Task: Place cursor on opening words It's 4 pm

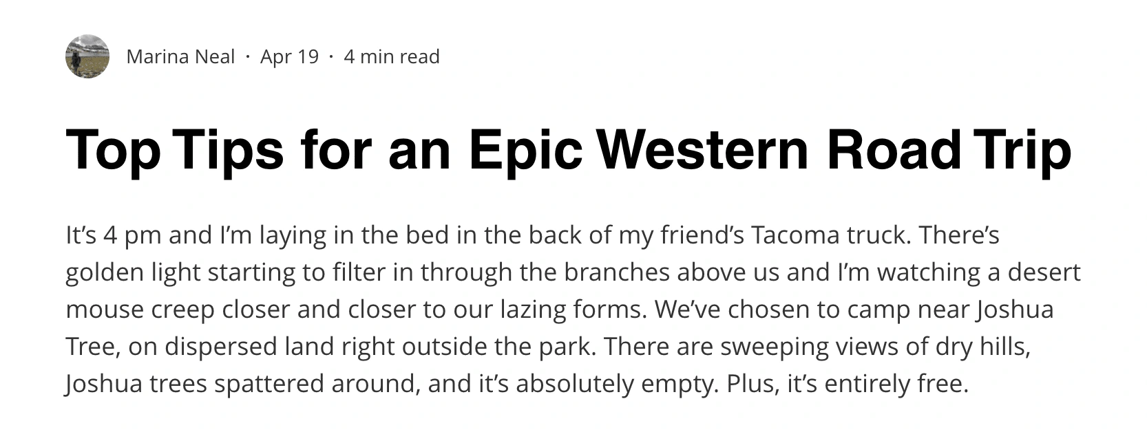Action: 114,236
